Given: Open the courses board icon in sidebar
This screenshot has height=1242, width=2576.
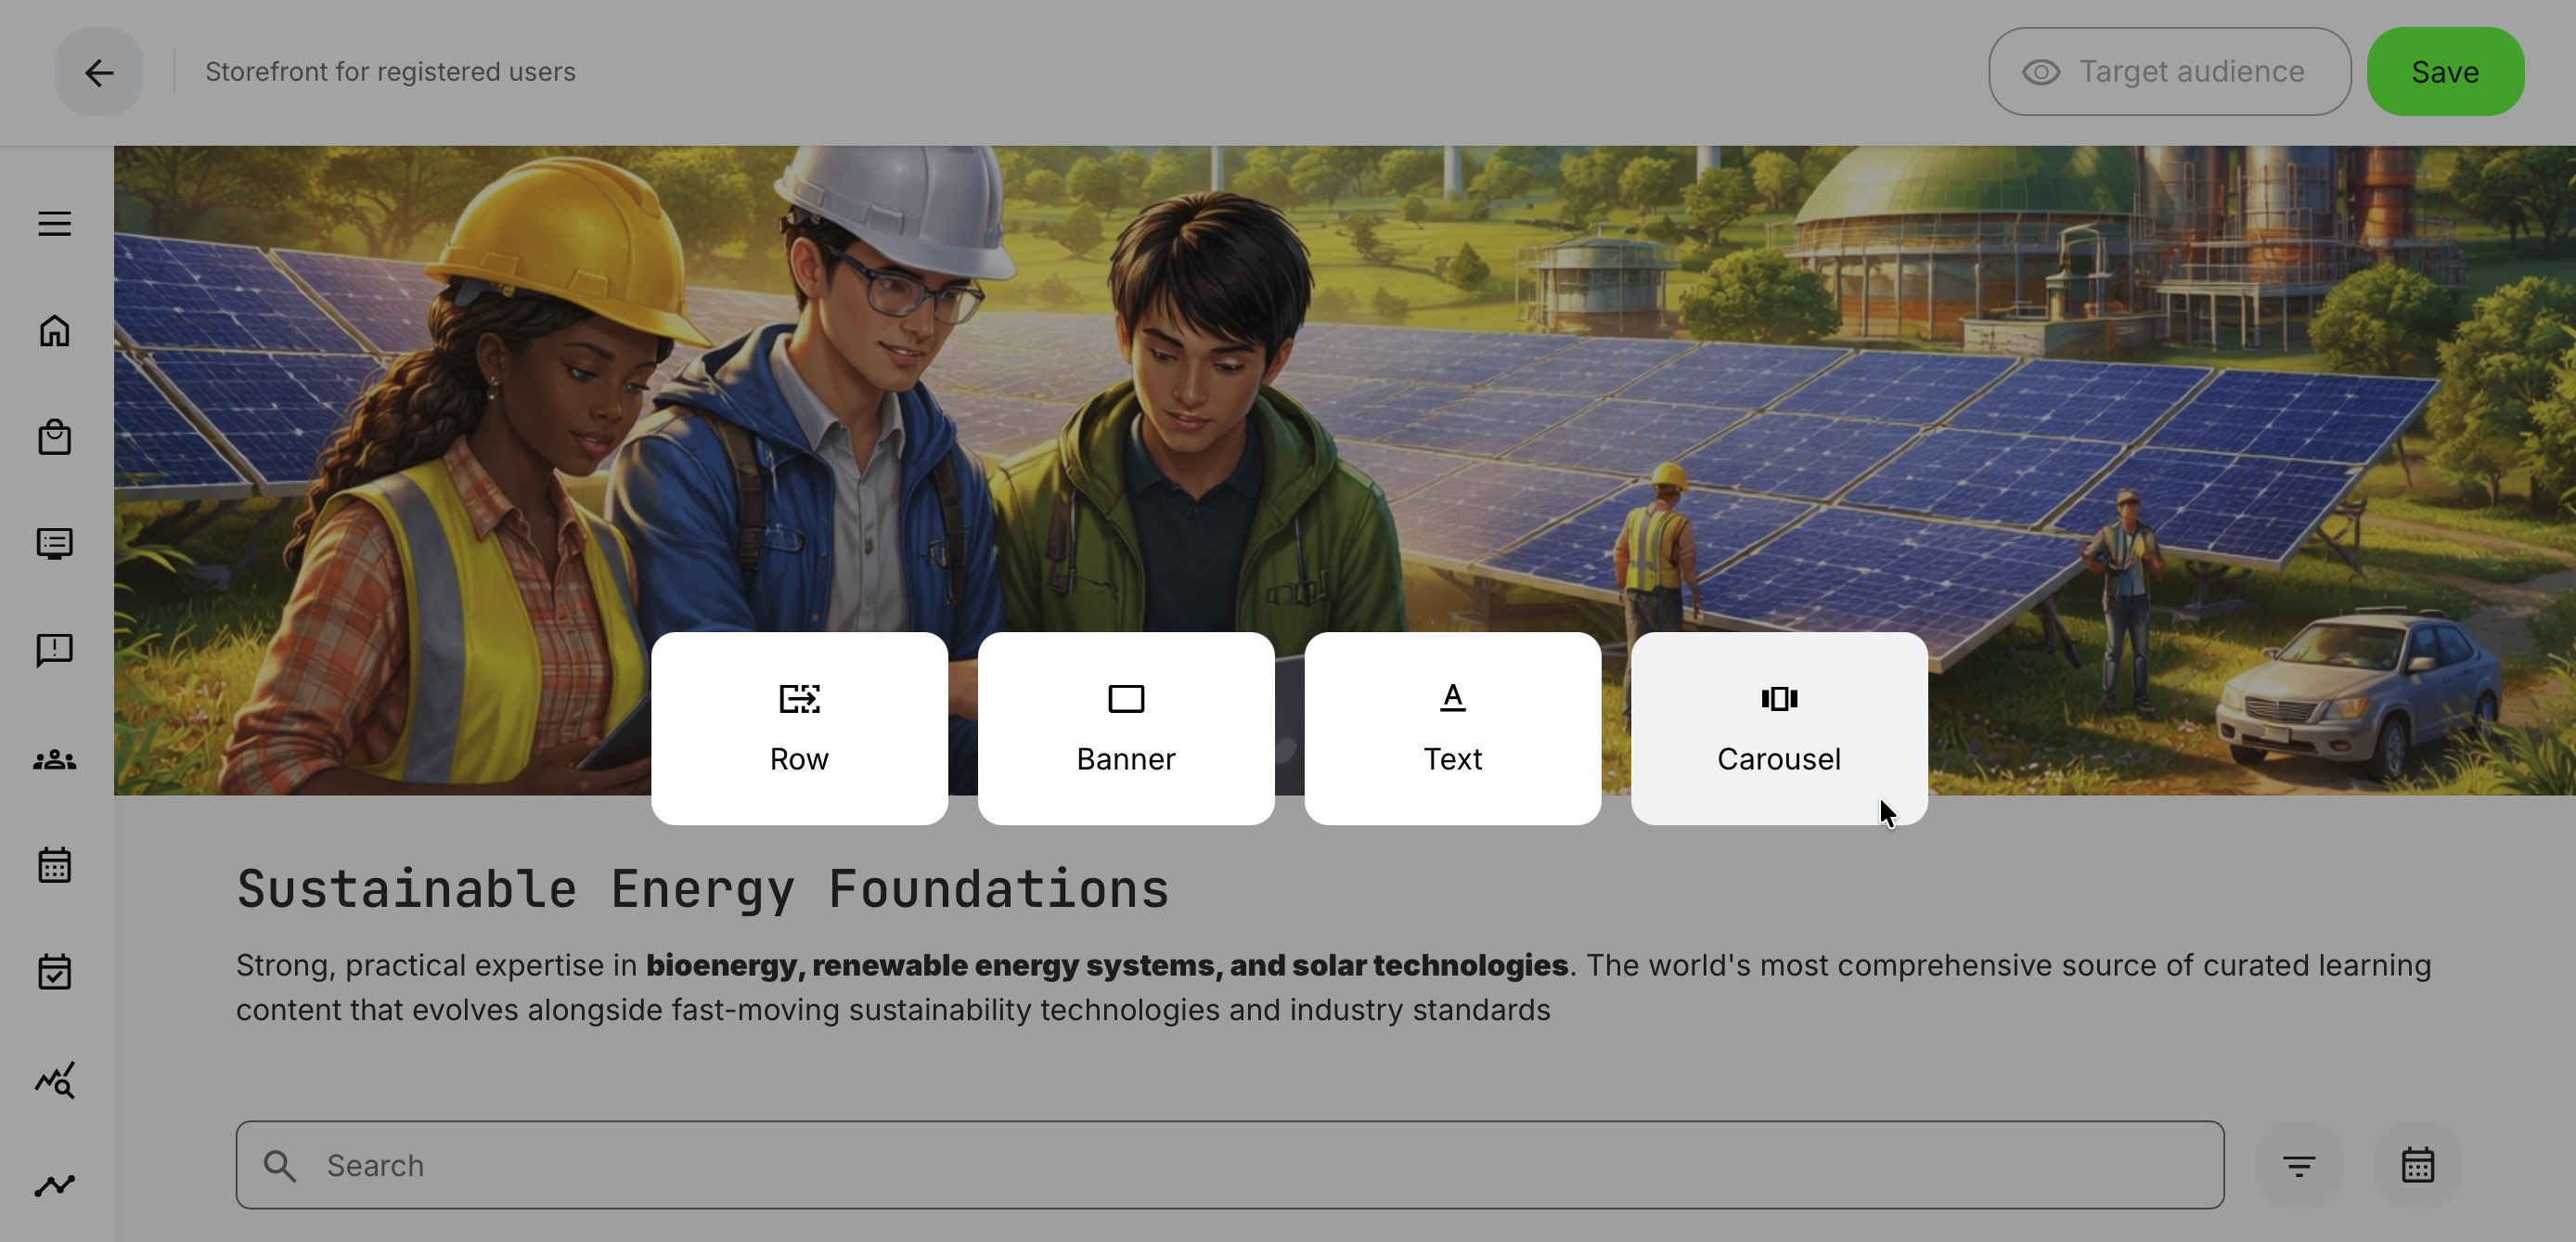Looking at the screenshot, I should point(55,544).
